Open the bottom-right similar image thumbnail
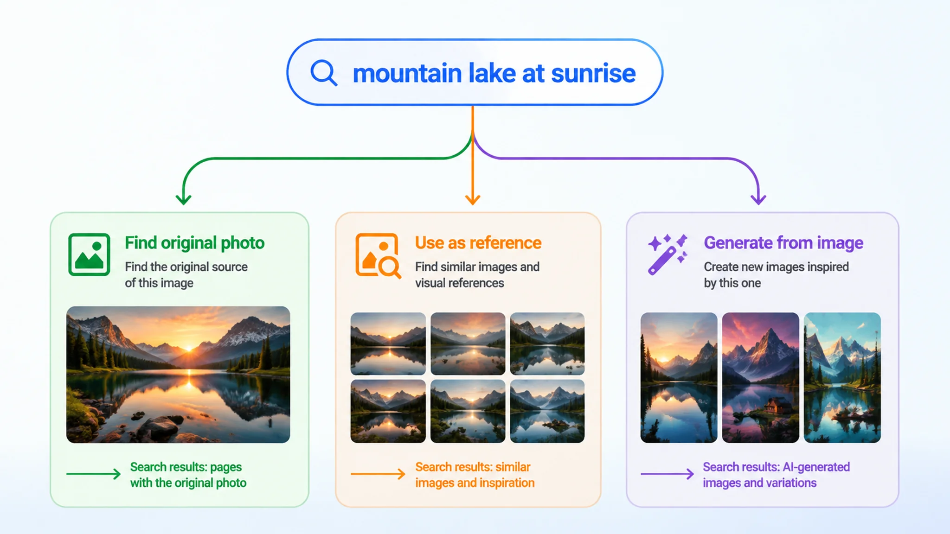The image size is (950, 534). [x=547, y=411]
